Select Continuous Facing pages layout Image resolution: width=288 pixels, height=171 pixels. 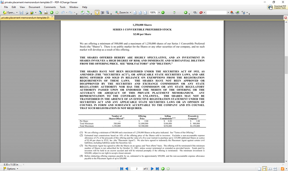point(275,169)
